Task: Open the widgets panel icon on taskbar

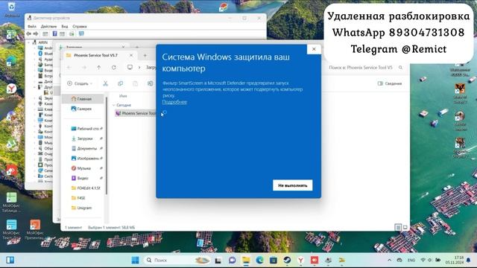Action: 10,260
